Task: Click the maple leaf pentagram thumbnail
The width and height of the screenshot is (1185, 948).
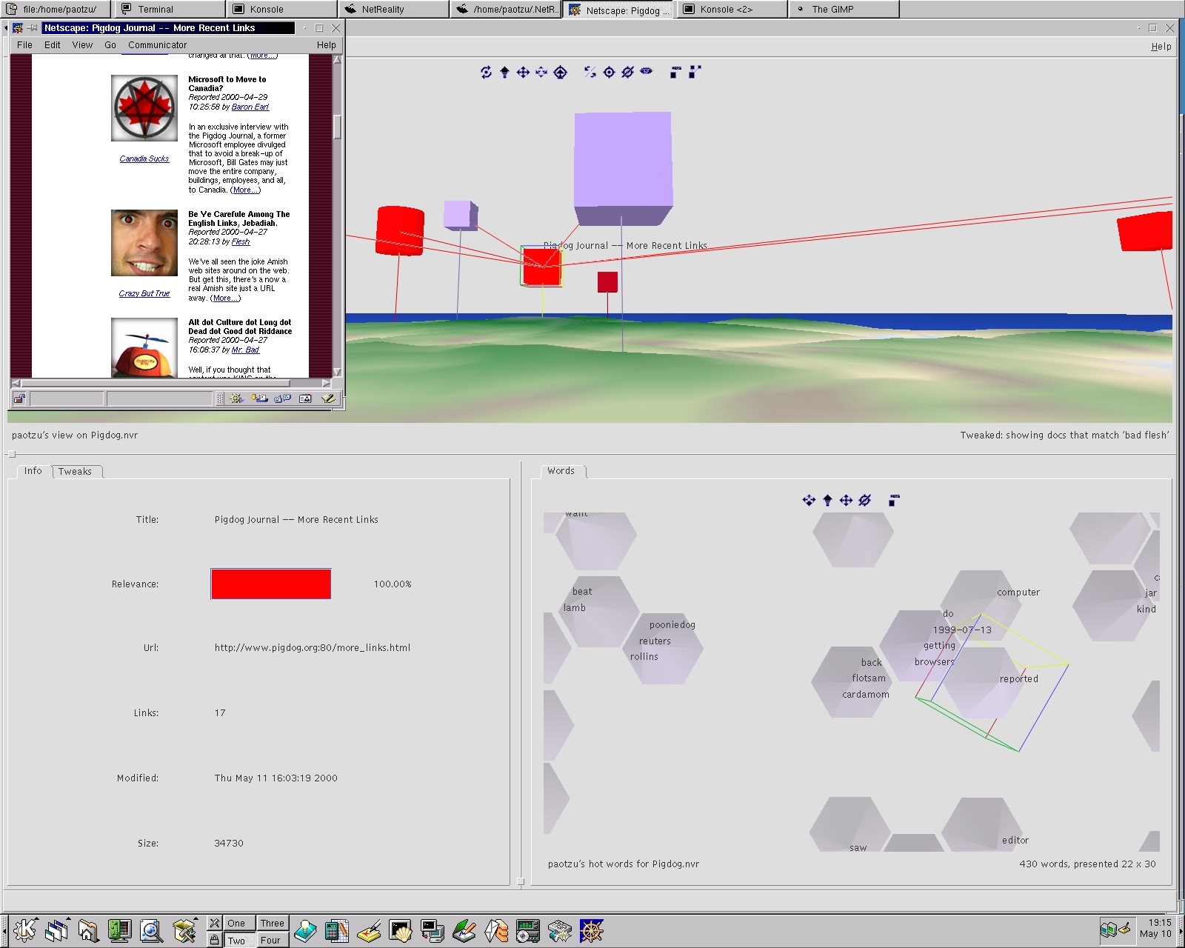Action: pyautogui.click(x=144, y=108)
